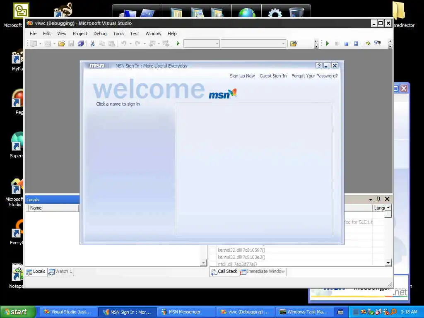Image resolution: width=424 pixels, height=318 pixels.
Task: Click the Restart debugging icon
Action: coord(356,43)
